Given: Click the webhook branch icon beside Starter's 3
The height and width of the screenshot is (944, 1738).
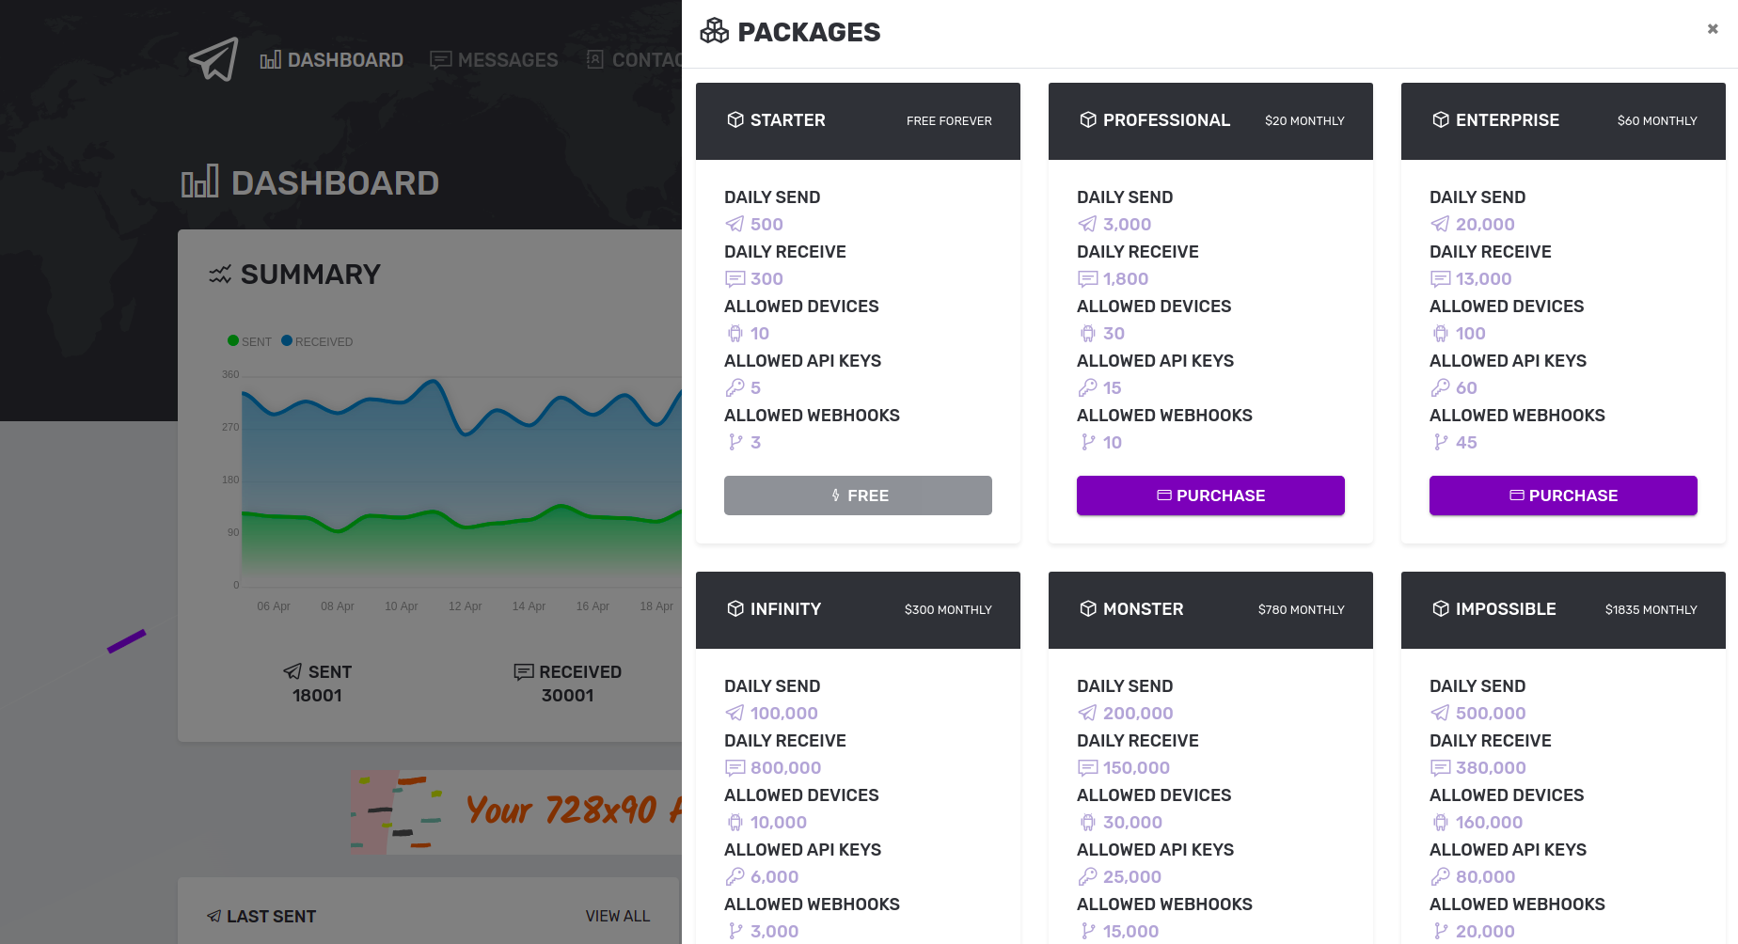Looking at the screenshot, I should 735,443.
